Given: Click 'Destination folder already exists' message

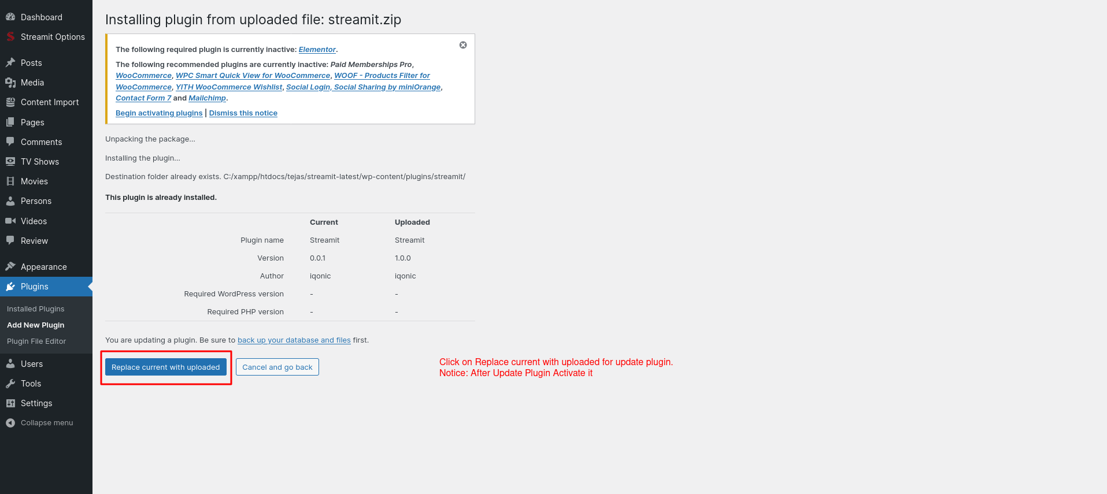Looking at the screenshot, I should [285, 177].
